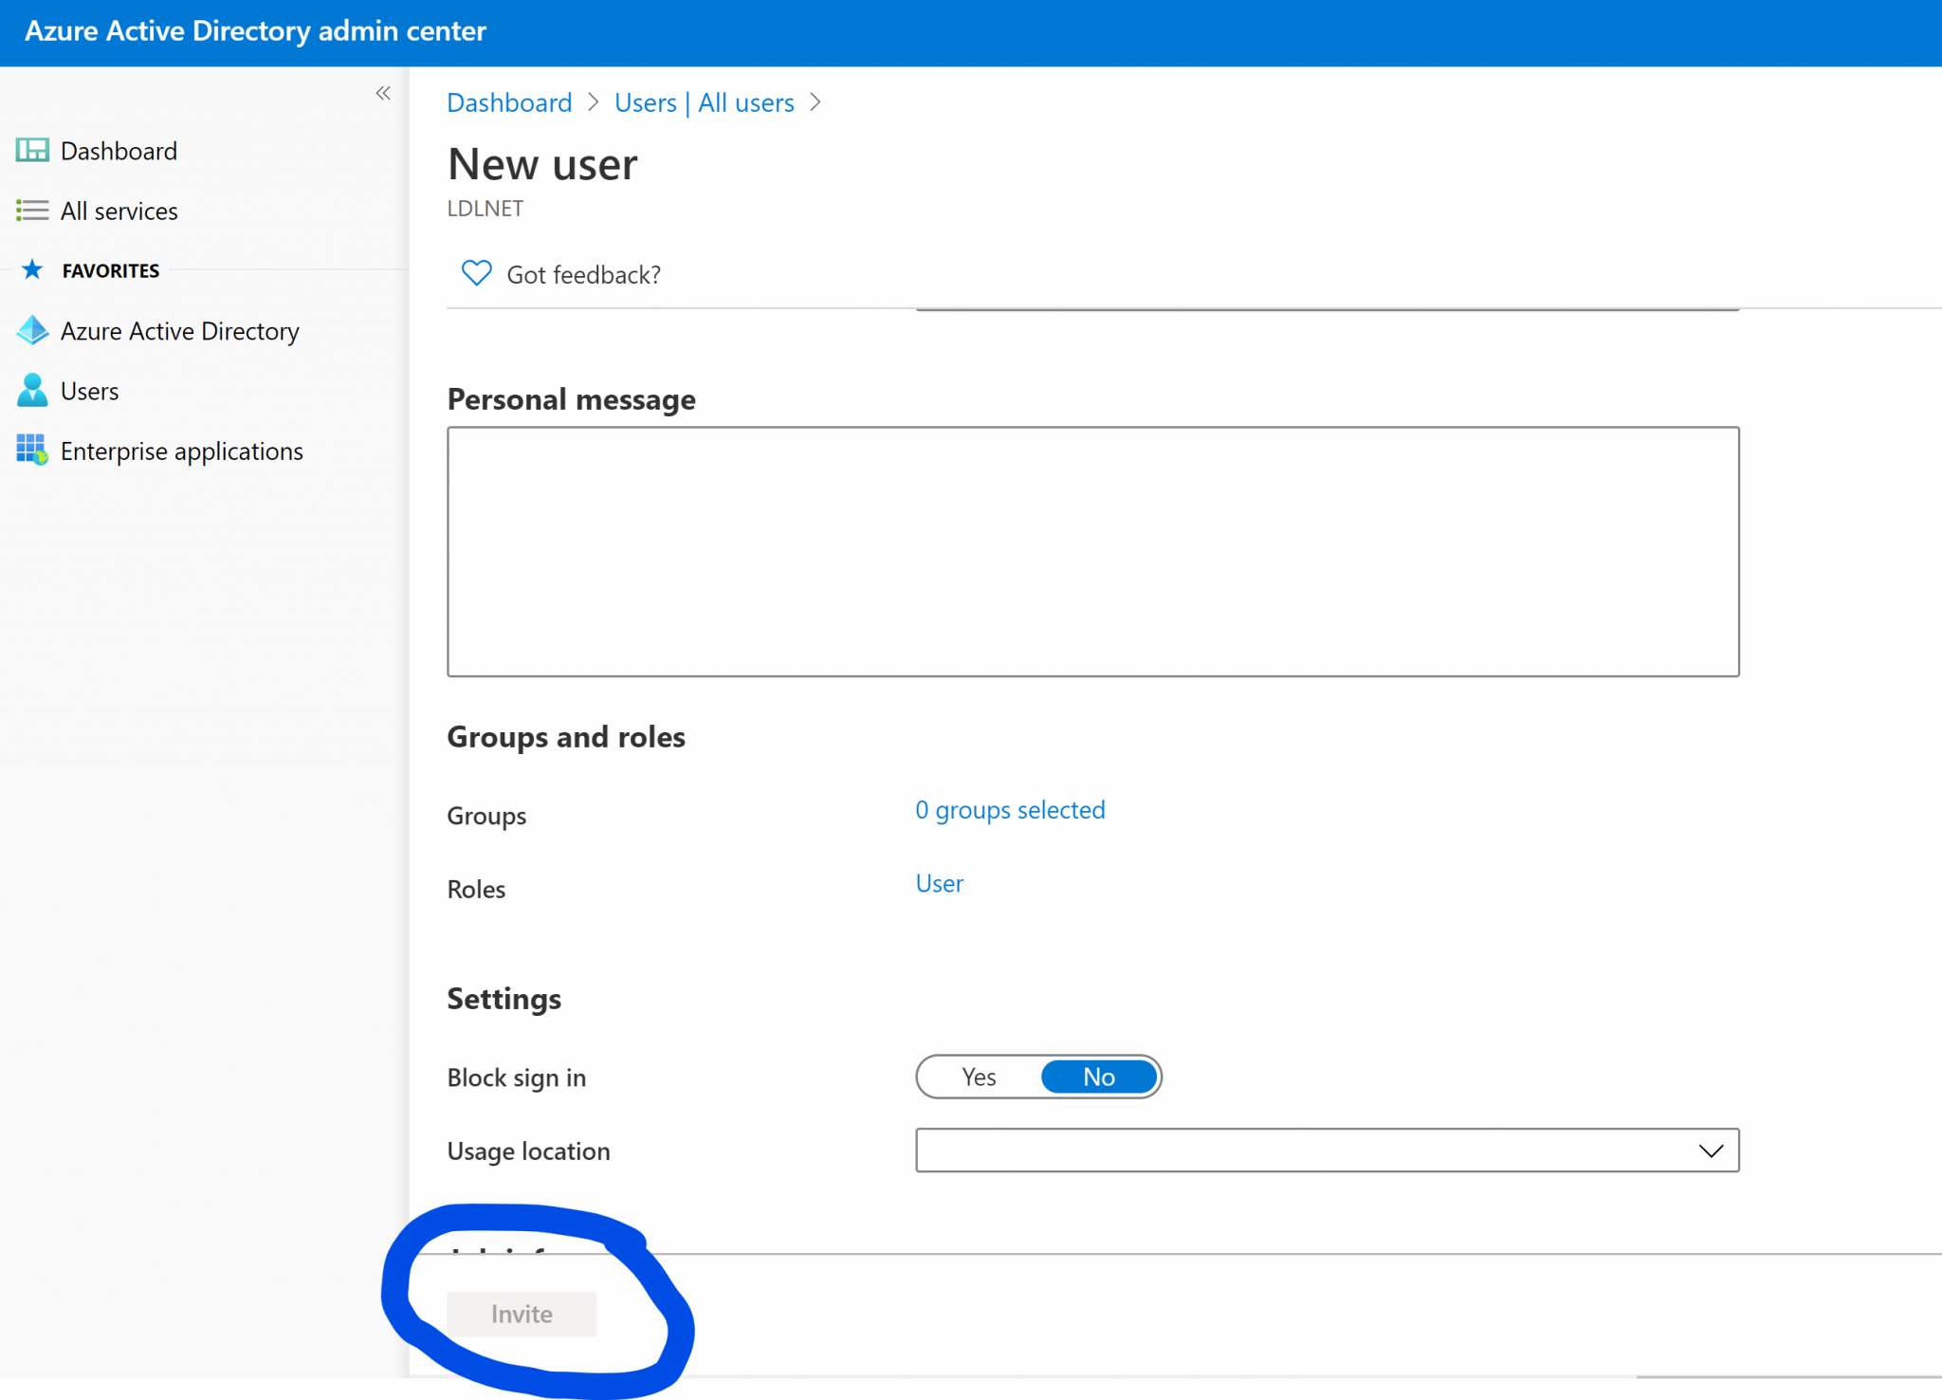Open Enterprise applications via its grid icon
The width and height of the screenshot is (1942, 1400).
coord(31,451)
